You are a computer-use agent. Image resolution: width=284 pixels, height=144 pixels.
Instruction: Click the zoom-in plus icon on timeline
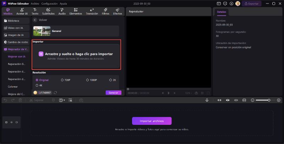pos(278,100)
